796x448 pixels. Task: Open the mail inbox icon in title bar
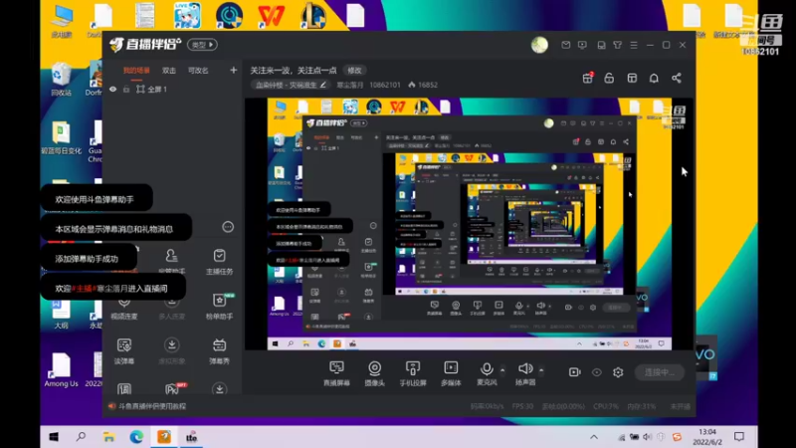565,45
